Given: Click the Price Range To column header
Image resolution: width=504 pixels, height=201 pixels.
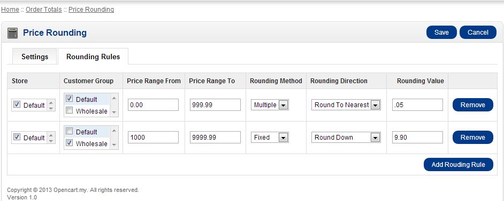Looking at the screenshot, I should tap(212, 81).
